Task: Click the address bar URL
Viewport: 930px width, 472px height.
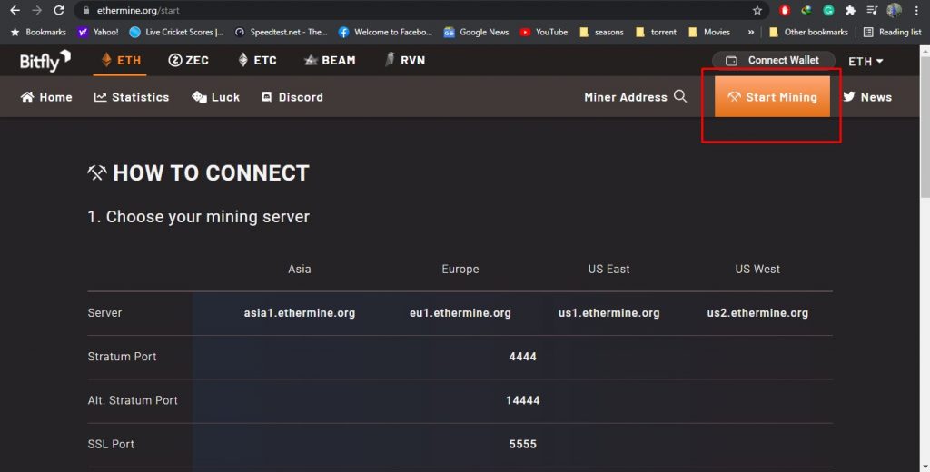Action: point(138,10)
